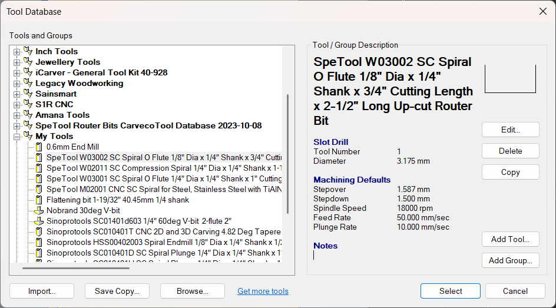Collapse the My Tools group
This screenshot has width=556, height=308.
click(17, 137)
